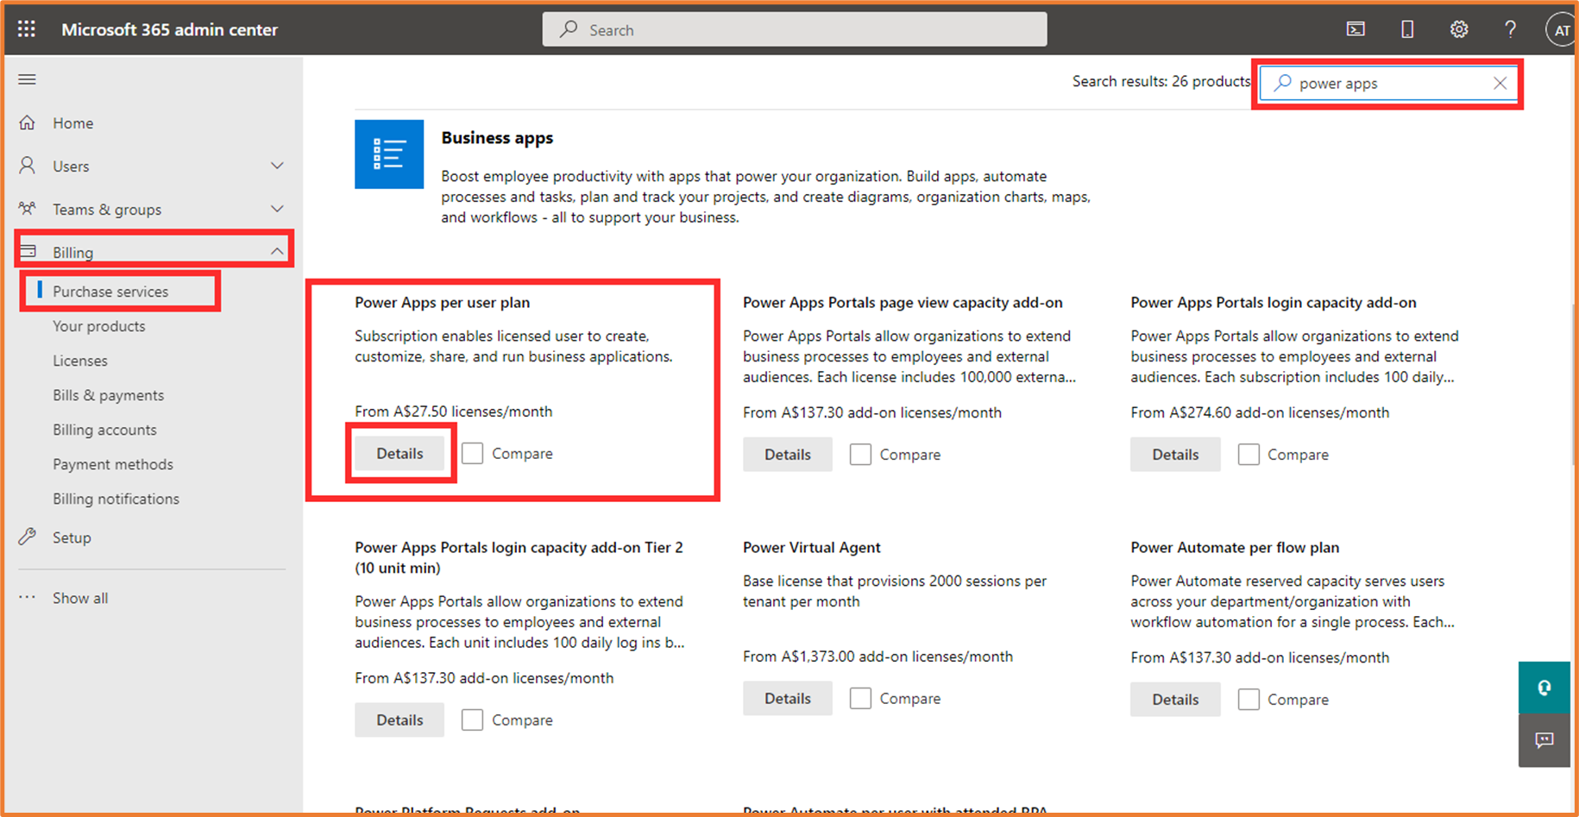This screenshot has width=1579, height=817.
Task: View Details of Power Apps Portals login capacity add-on
Action: 1174,454
